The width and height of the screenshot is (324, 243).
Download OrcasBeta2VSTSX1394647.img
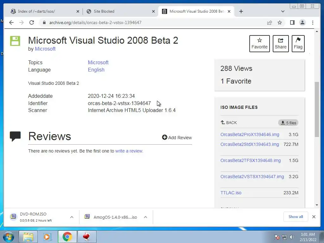[252, 177]
